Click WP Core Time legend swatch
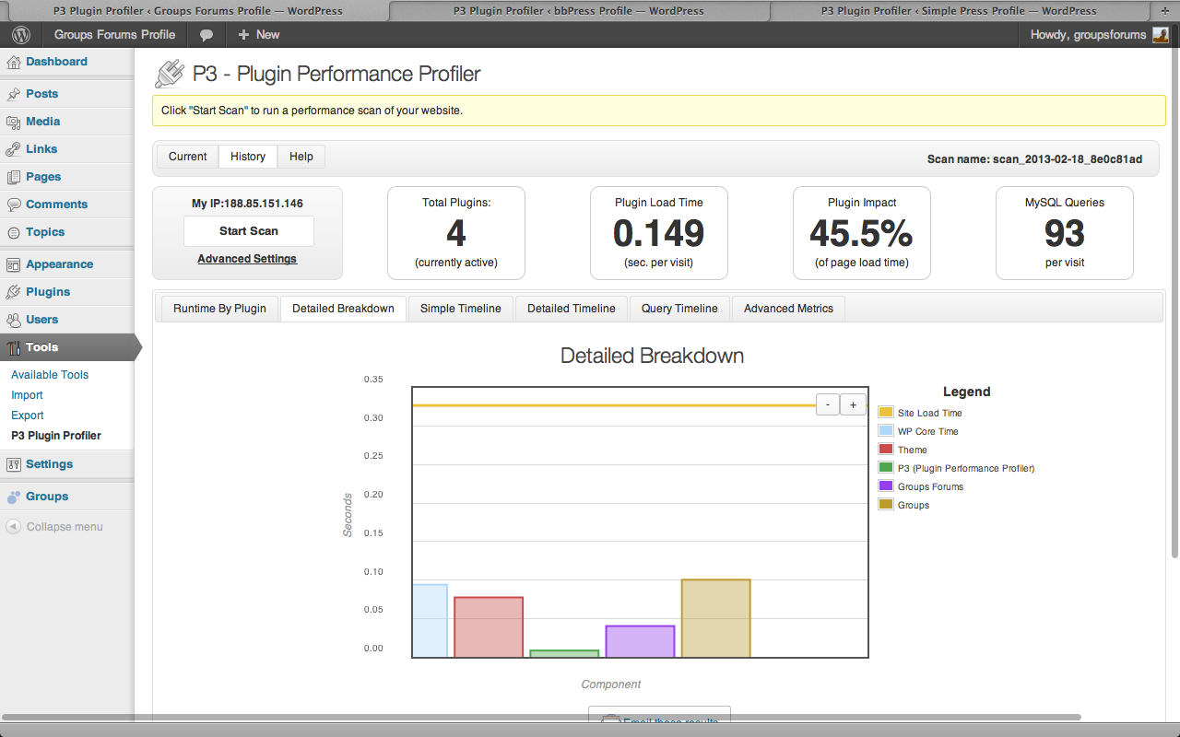The image size is (1180, 737). point(886,431)
